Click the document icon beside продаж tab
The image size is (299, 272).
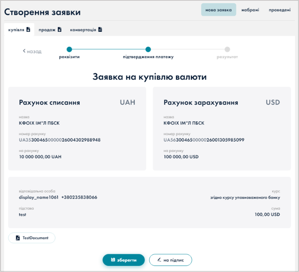(59, 29)
